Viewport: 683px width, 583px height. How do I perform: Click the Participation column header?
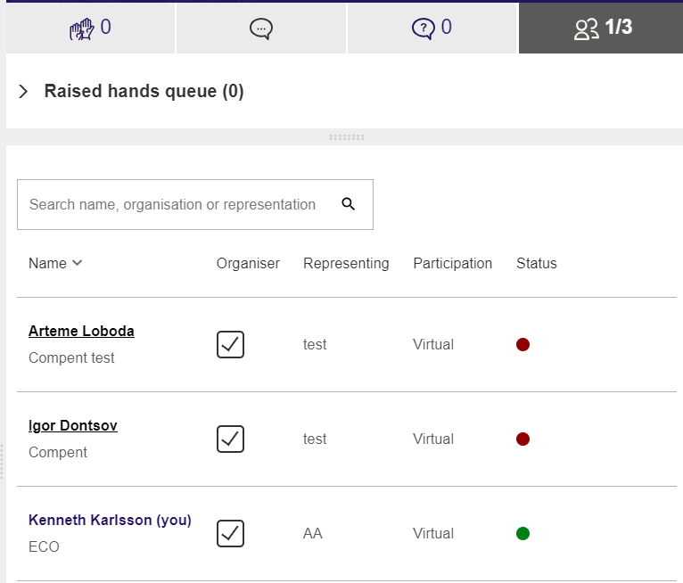(x=453, y=263)
